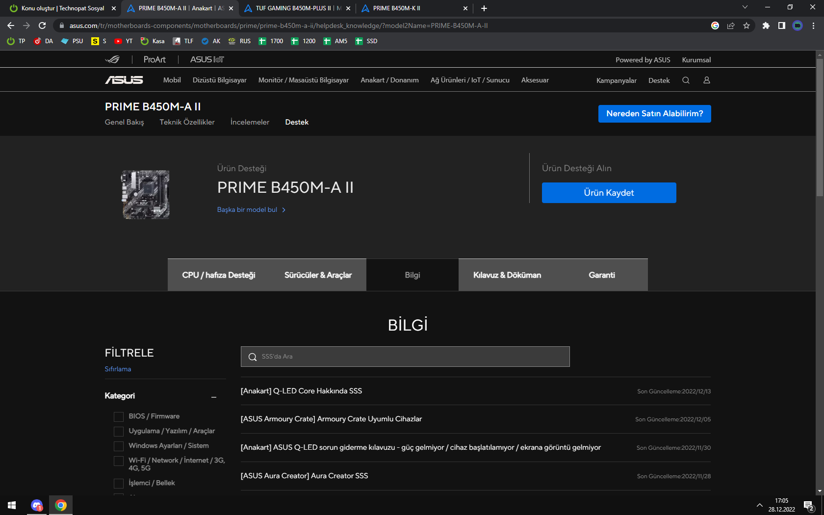Show hidden system tray icons

(759, 505)
